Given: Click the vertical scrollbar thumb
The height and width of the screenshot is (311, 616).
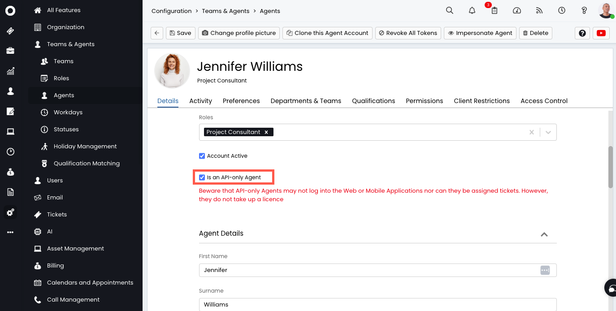Looking at the screenshot, I should coord(610,167).
